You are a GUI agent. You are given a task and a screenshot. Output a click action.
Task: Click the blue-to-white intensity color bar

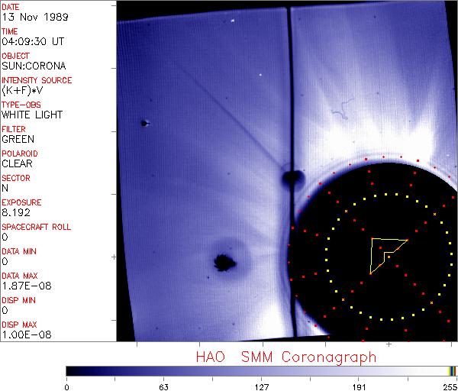click(257, 371)
